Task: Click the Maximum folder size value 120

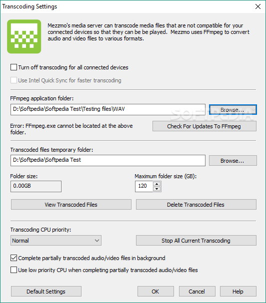Action: tap(143, 186)
